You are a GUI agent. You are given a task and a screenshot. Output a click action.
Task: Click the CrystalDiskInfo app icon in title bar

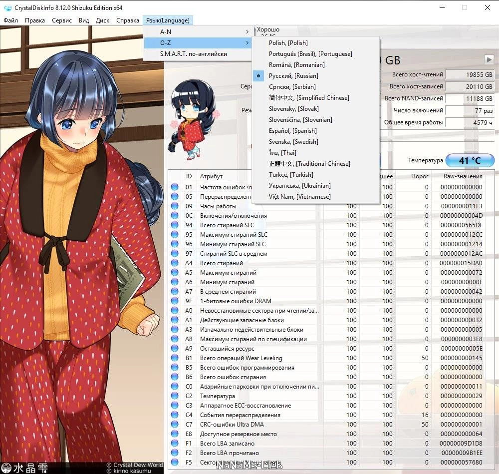coord(7,7)
